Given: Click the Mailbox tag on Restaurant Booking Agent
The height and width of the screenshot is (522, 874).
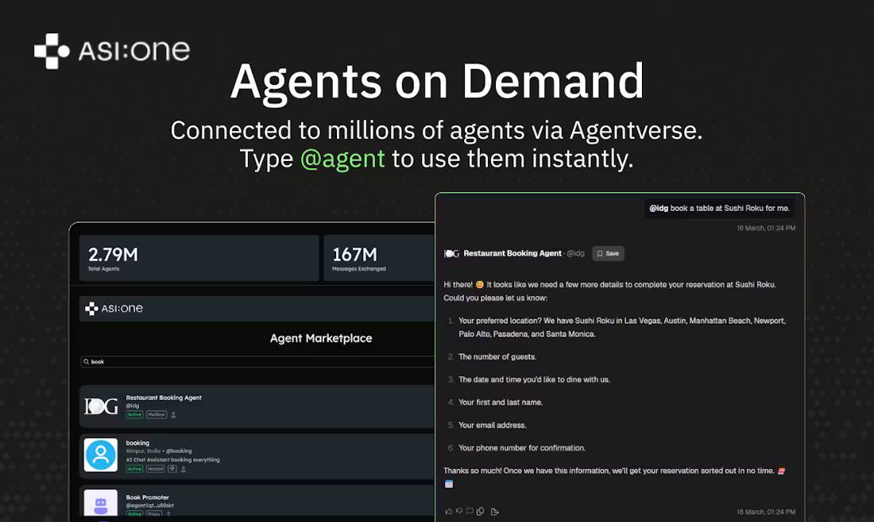Looking at the screenshot, I should (x=157, y=415).
